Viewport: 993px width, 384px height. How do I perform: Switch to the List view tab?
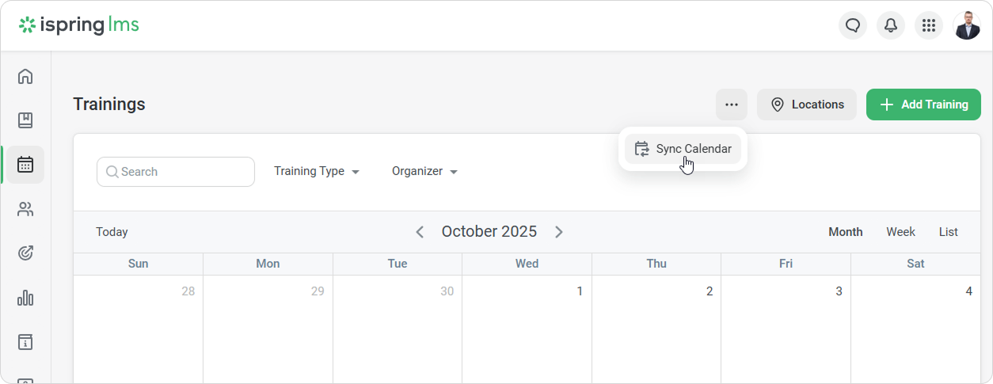point(948,232)
